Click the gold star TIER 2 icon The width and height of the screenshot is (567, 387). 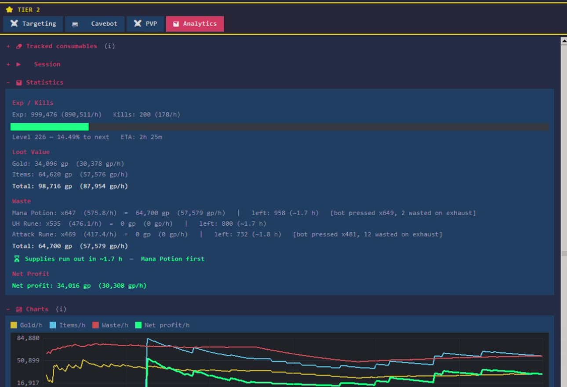(9, 10)
